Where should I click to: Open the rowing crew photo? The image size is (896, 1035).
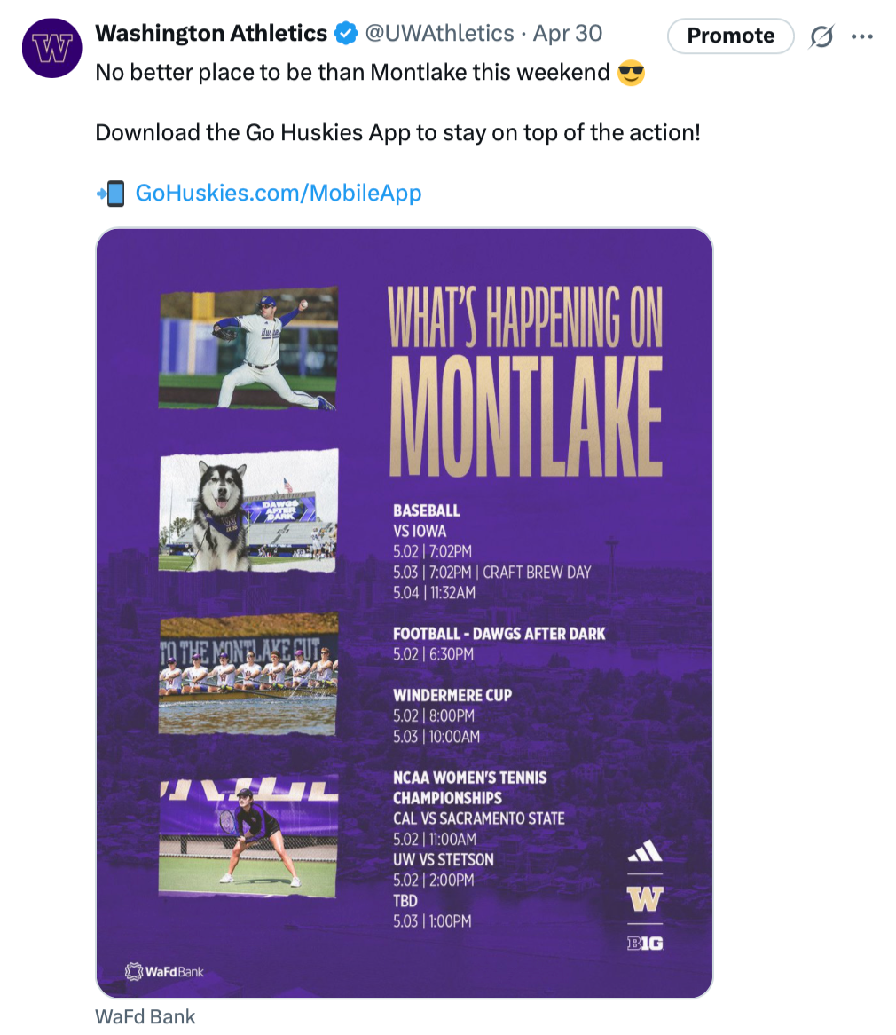point(248,674)
